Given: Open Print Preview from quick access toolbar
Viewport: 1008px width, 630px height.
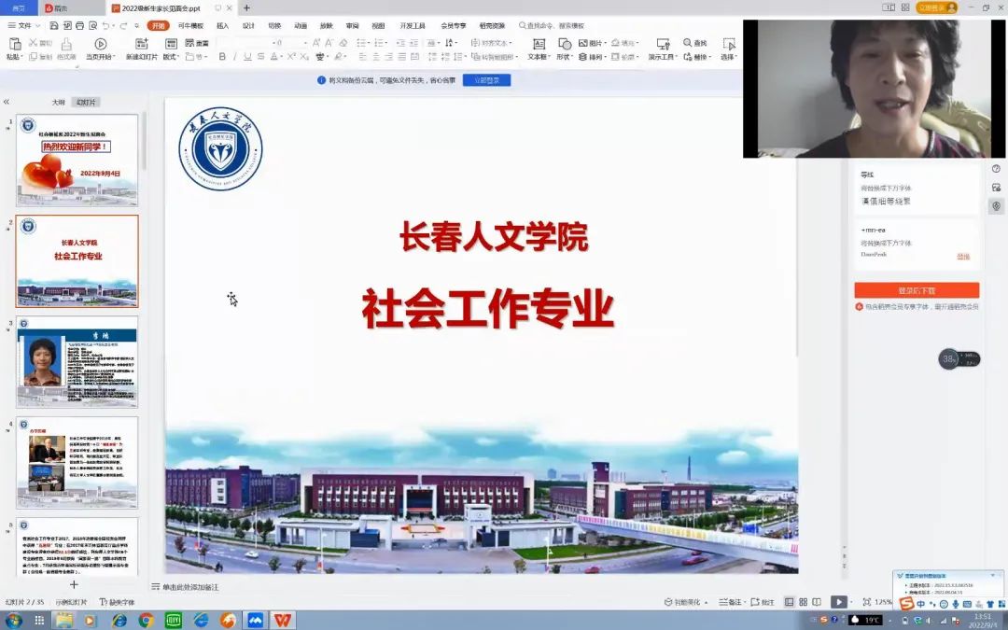Looking at the screenshot, I should 92,26.
